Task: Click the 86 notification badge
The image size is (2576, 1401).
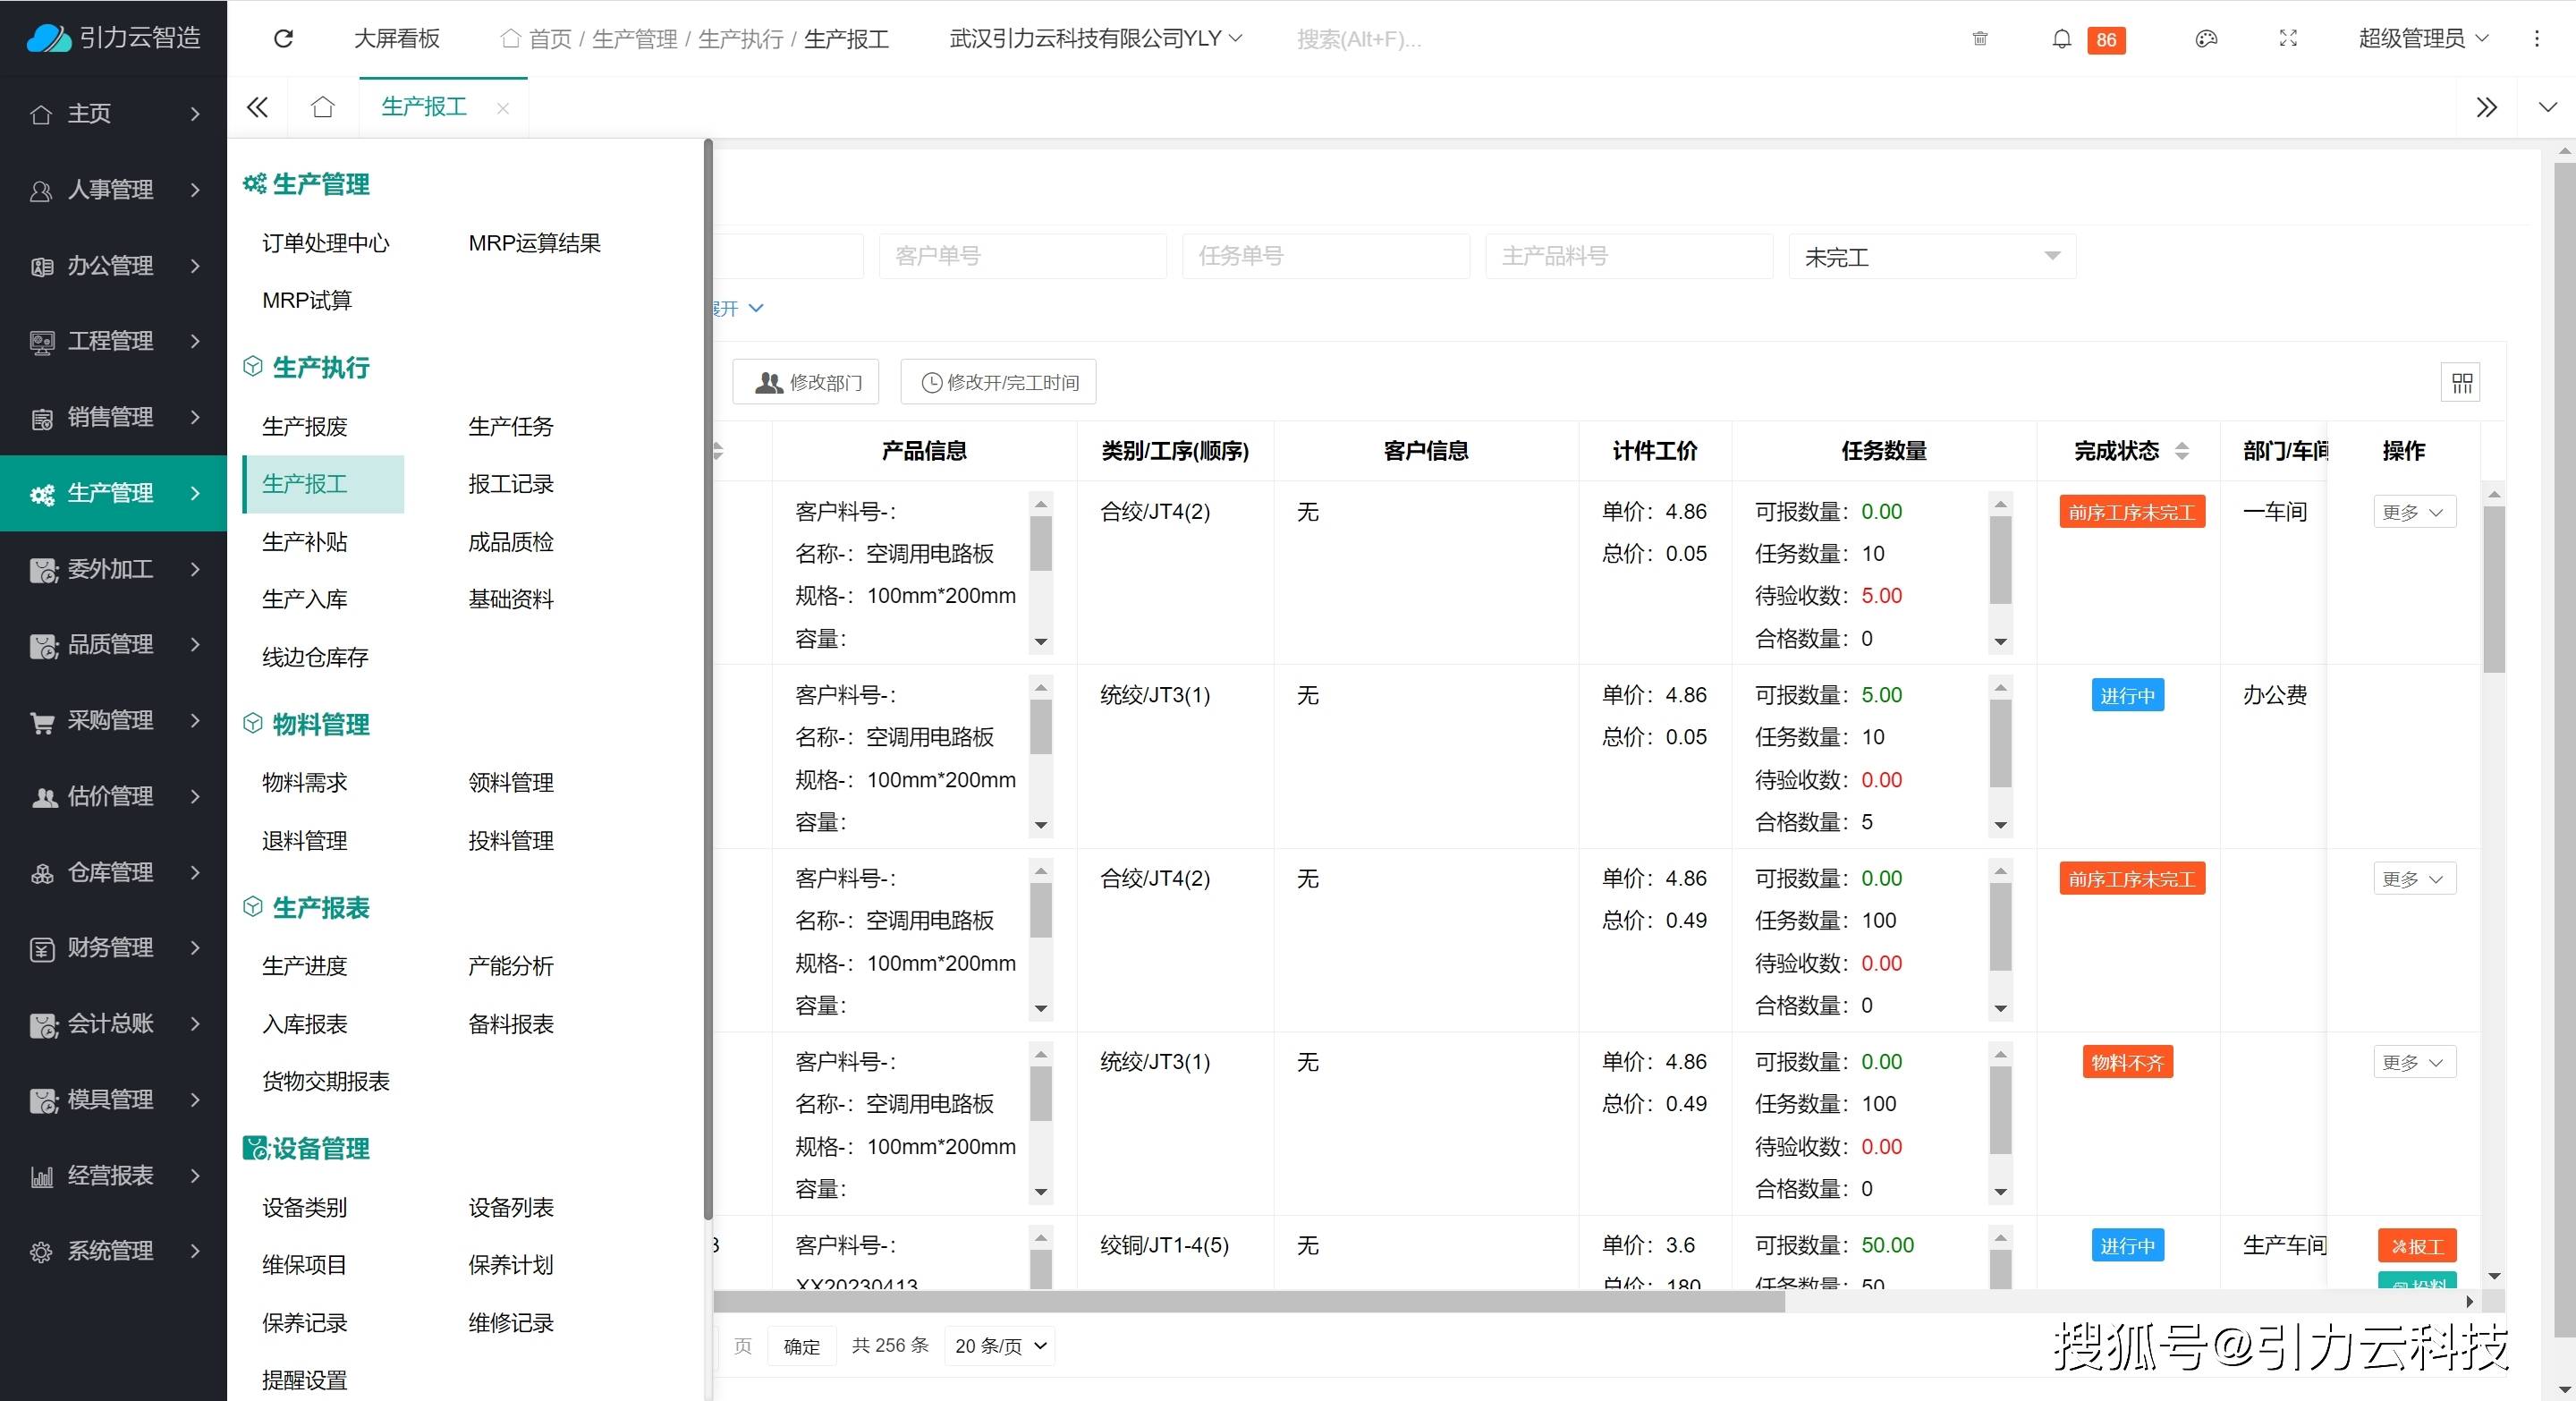Action: point(2106,40)
